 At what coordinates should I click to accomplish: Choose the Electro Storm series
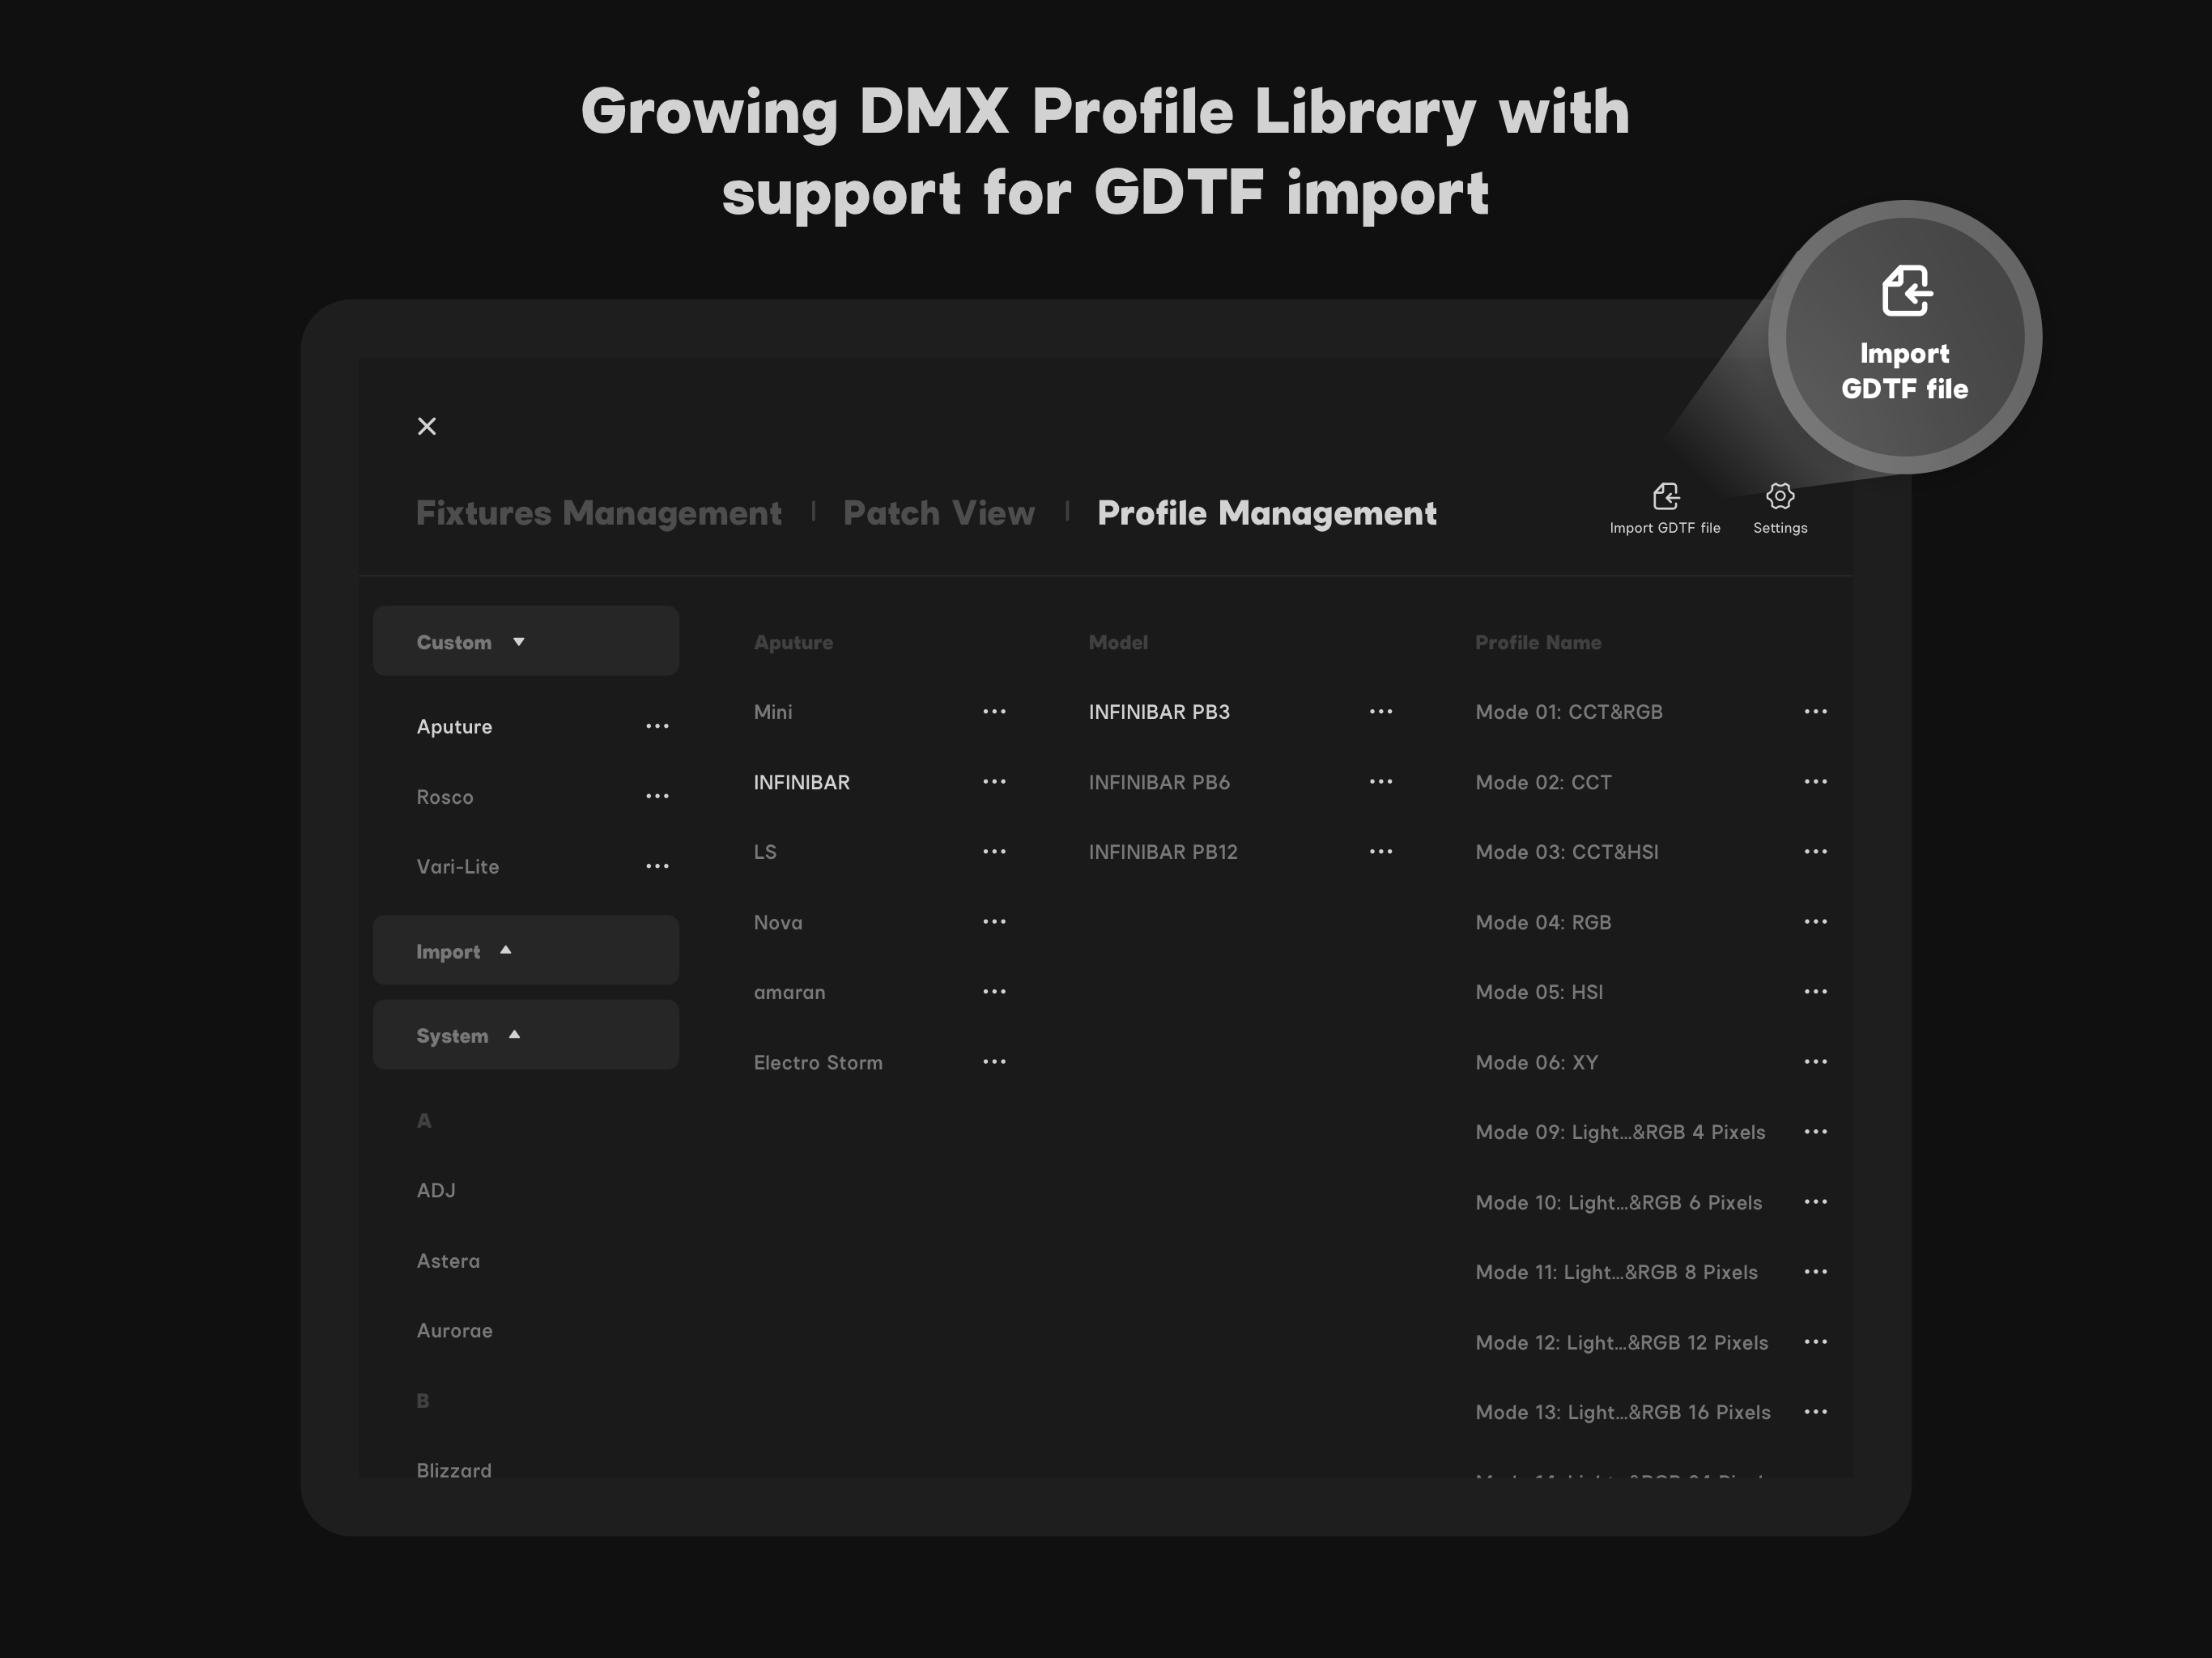(818, 1062)
